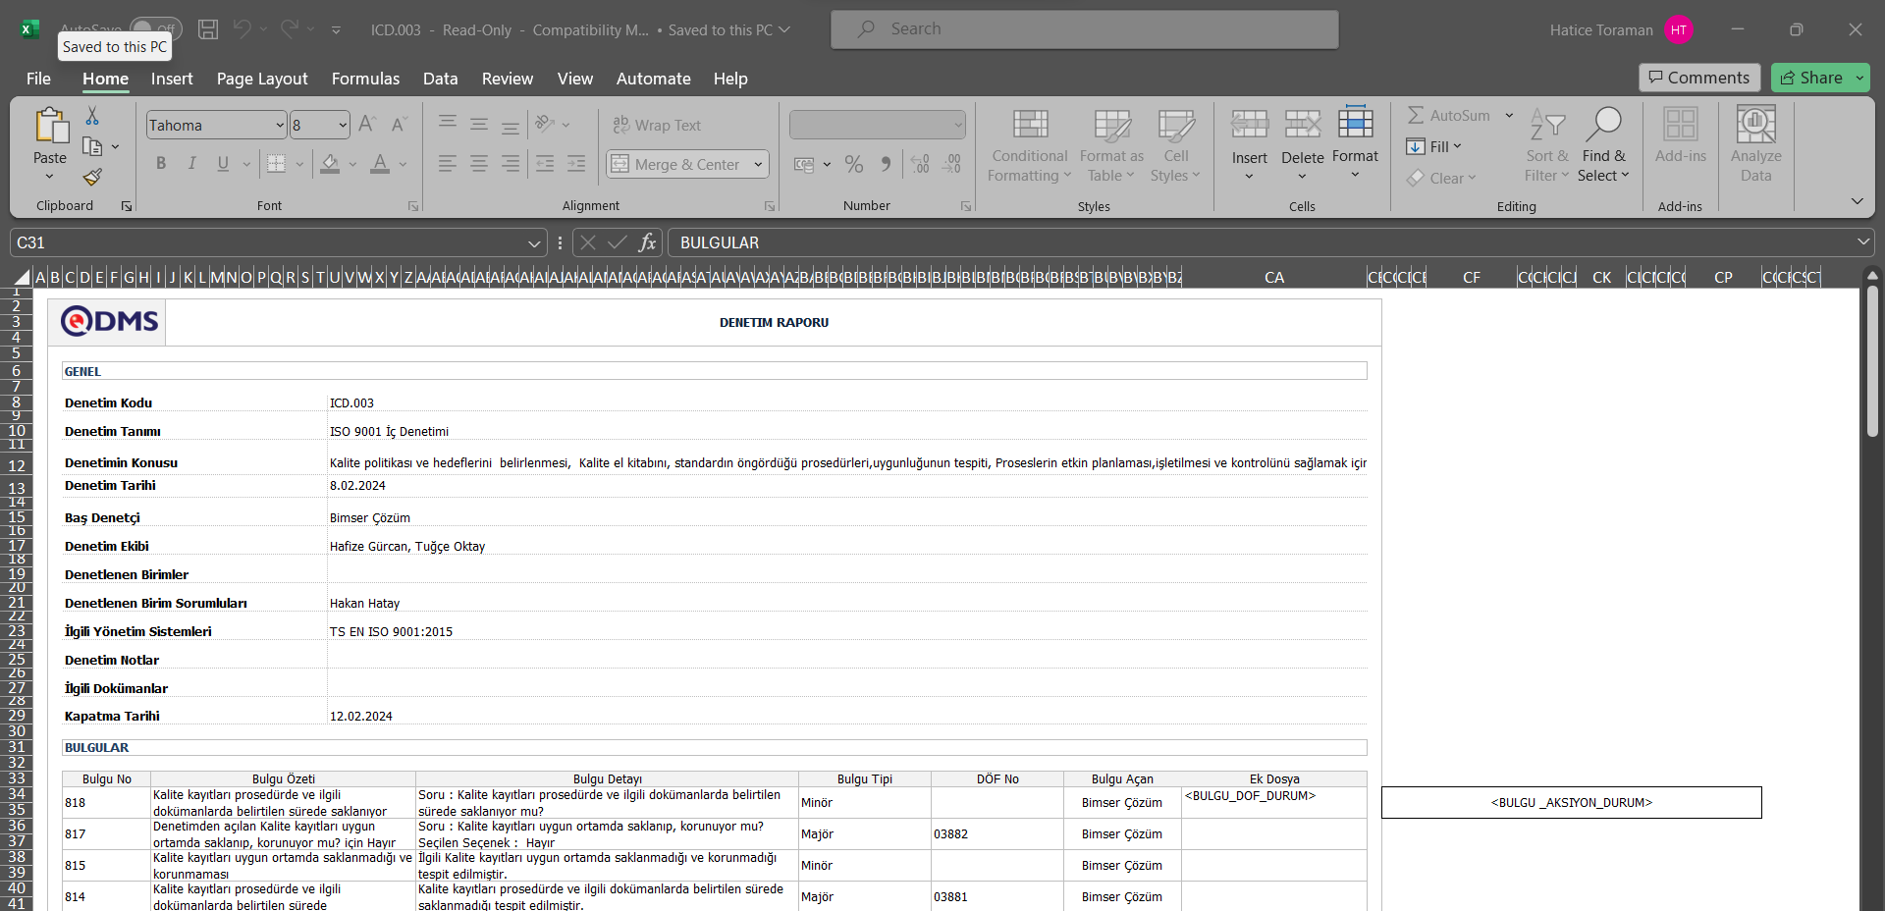Viewport: 1885px width, 911px height.
Task: Click the Comma Style icon
Action: coord(886,164)
